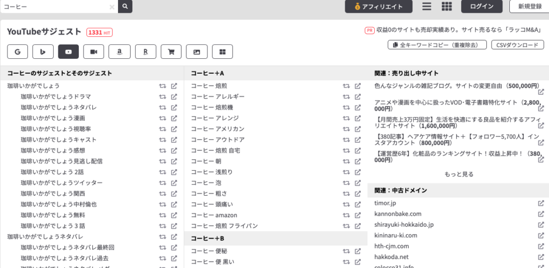The image size is (549, 268).
Task: Click domain kininaru-ki.com
Action: [x=396, y=235]
